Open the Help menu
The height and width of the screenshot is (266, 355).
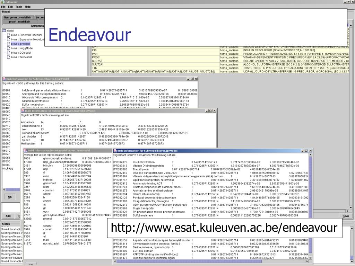coord(28,7)
